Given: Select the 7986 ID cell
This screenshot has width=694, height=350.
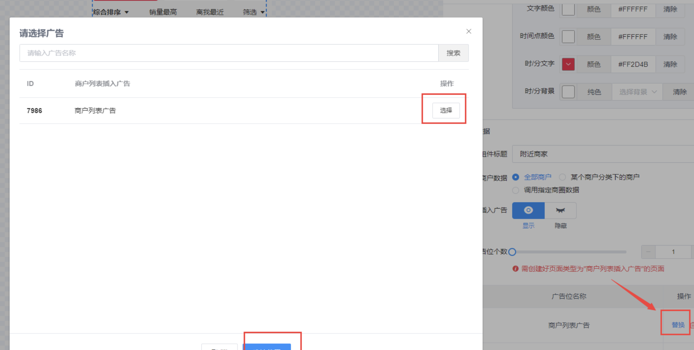Looking at the screenshot, I should coord(34,111).
